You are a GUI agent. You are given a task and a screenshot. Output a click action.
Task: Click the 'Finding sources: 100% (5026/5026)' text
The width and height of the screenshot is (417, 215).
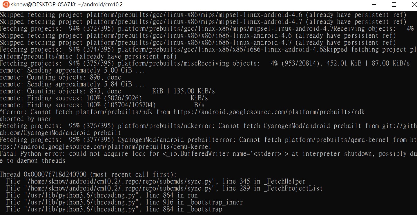pos(71,98)
